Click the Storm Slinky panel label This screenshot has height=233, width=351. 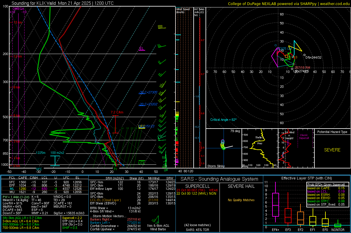click(x=216, y=166)
